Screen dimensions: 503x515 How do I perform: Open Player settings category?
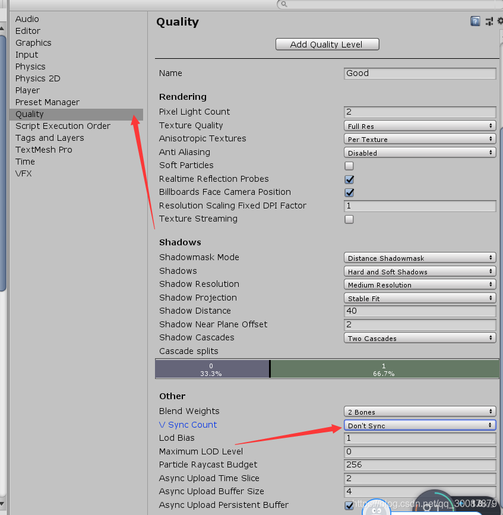27,90
